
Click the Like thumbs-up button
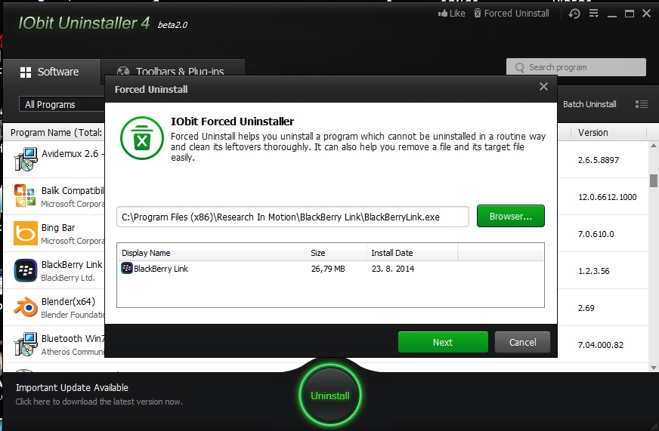click(451, 14)
